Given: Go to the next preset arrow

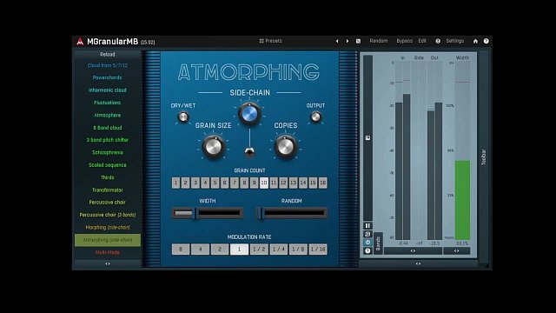Looking at the screenshot, I should (x=347, y=41).
